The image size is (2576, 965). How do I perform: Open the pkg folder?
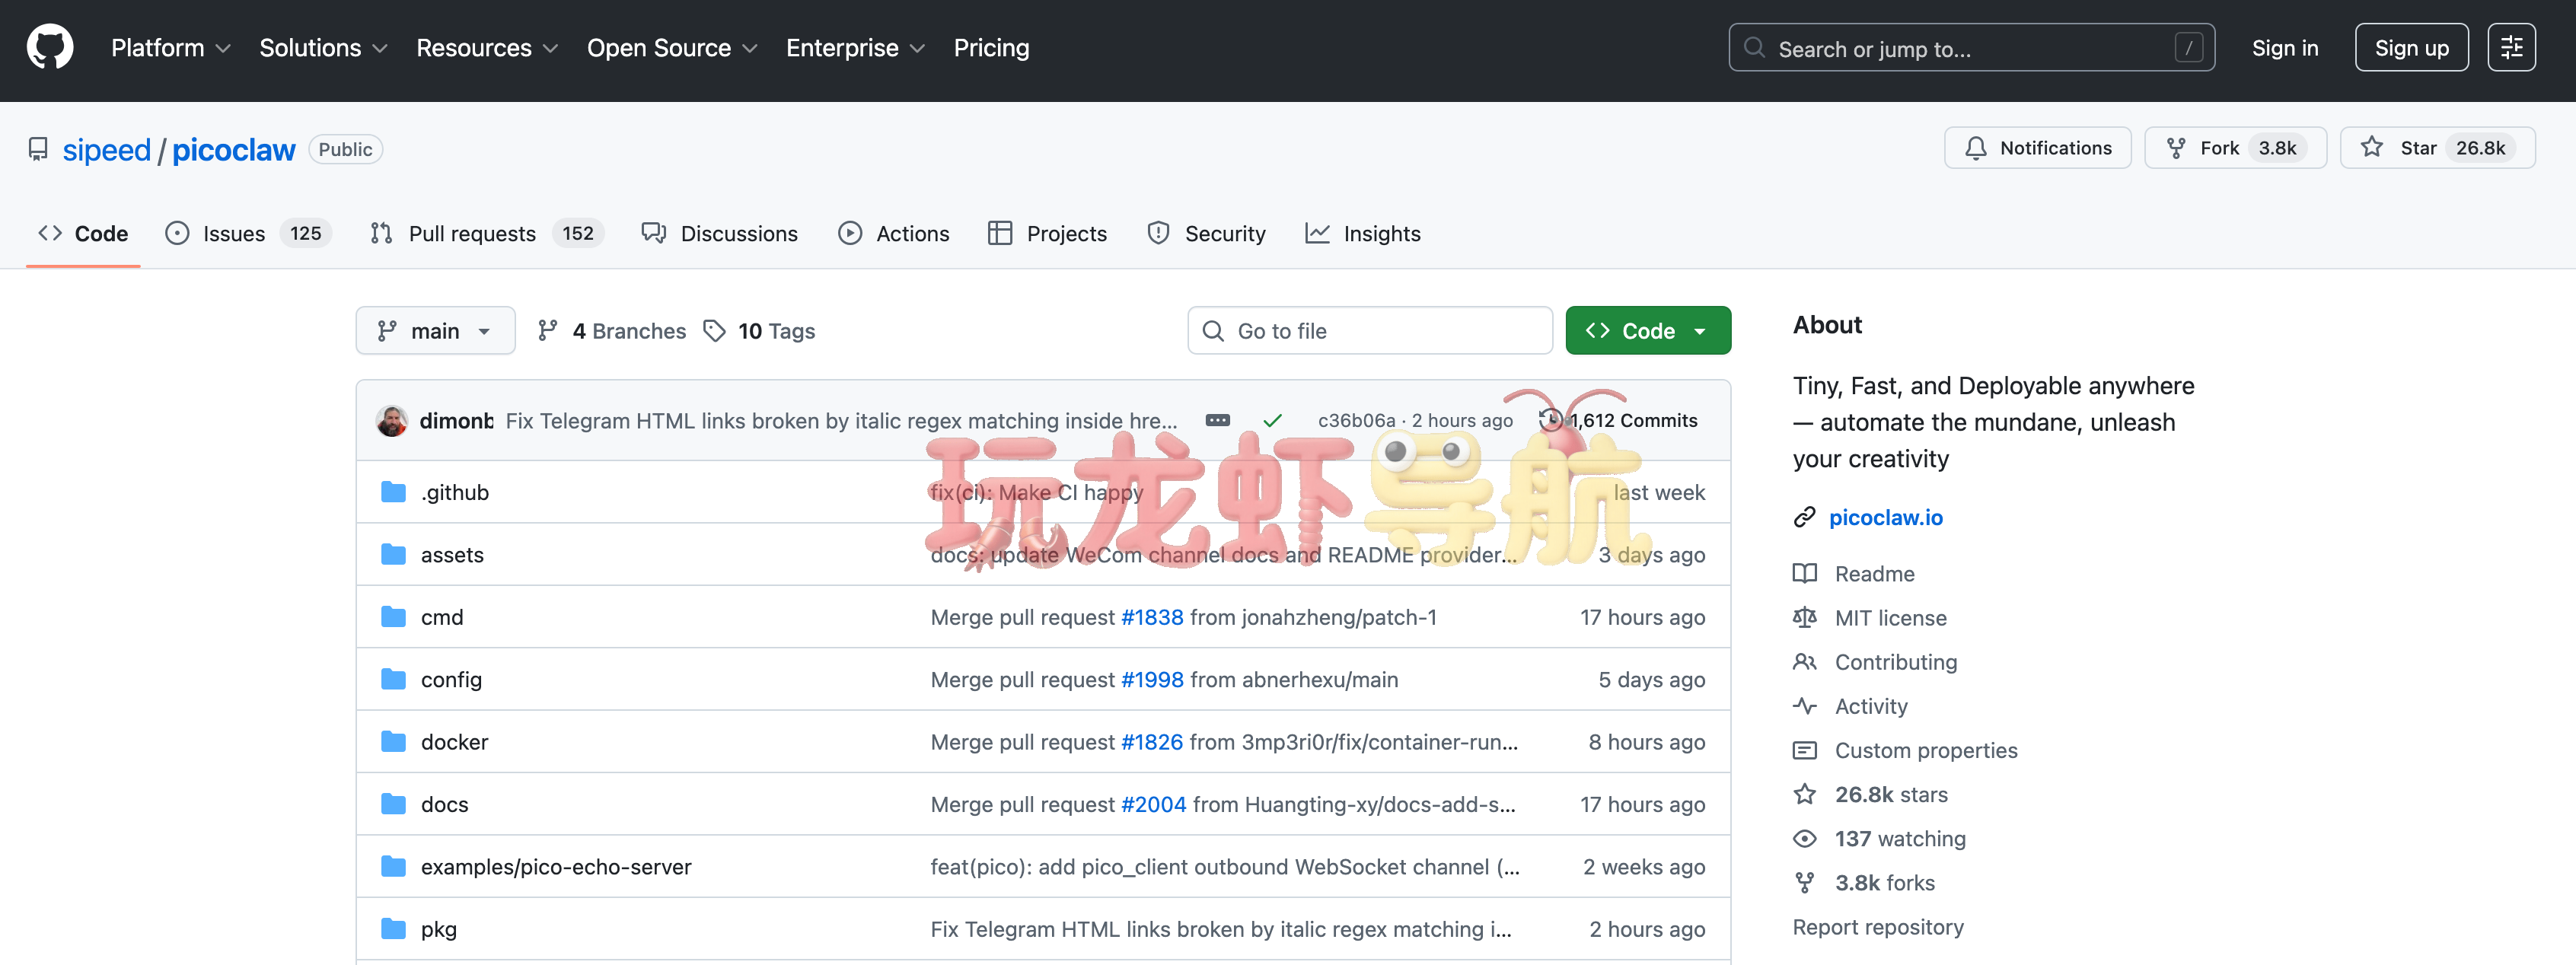[439, 930]
